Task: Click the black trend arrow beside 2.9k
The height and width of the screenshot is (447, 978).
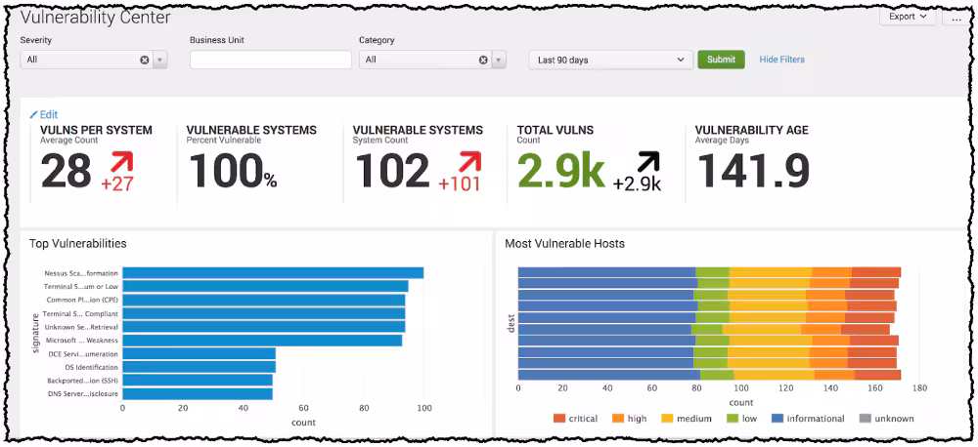Action: pyautogui.click(x=649, y=161)
